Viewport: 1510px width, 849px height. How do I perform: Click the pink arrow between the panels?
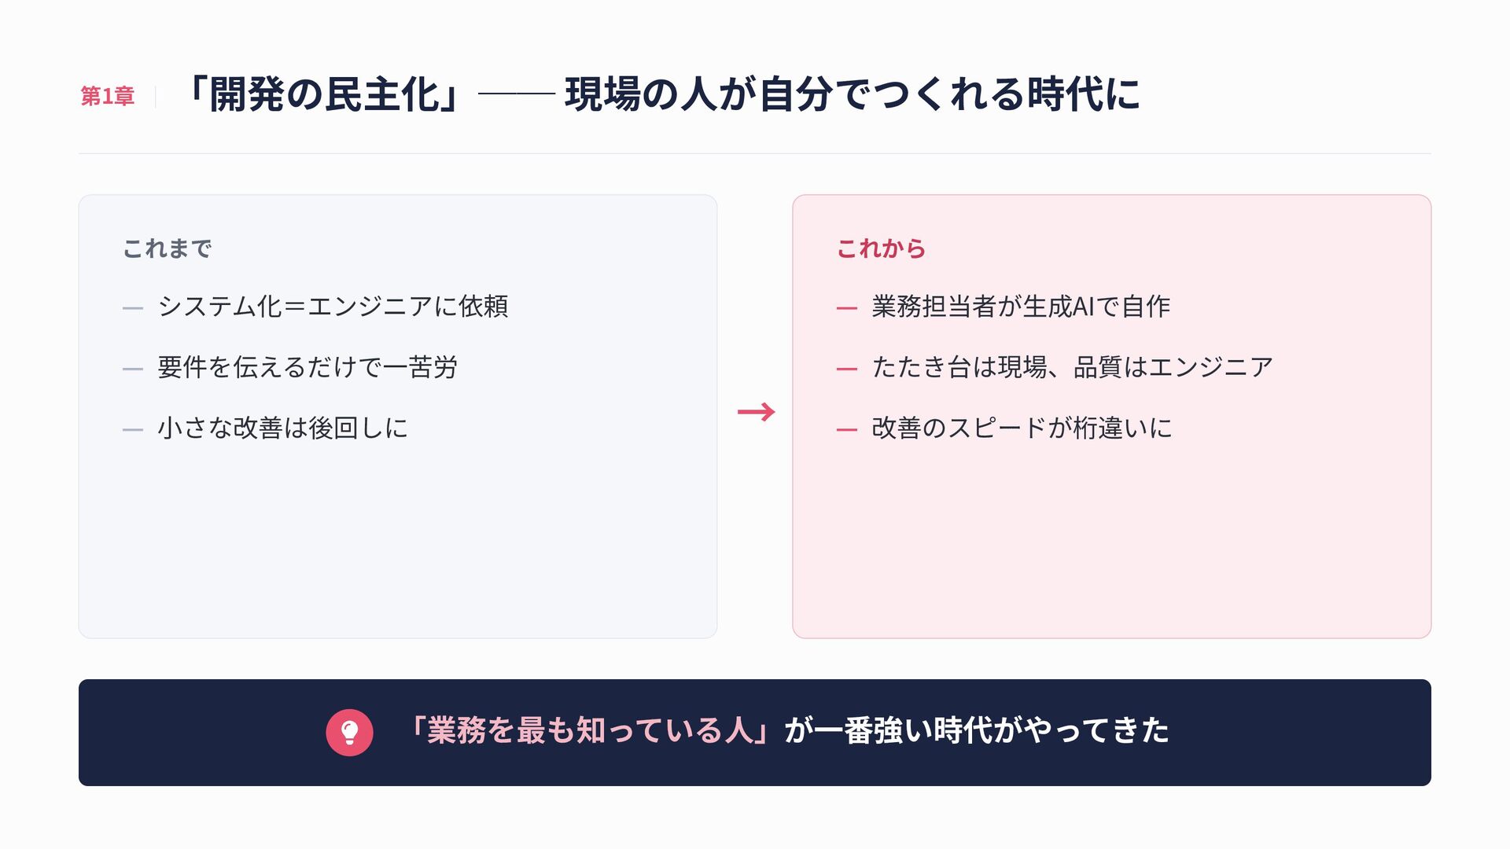[756, 412]
